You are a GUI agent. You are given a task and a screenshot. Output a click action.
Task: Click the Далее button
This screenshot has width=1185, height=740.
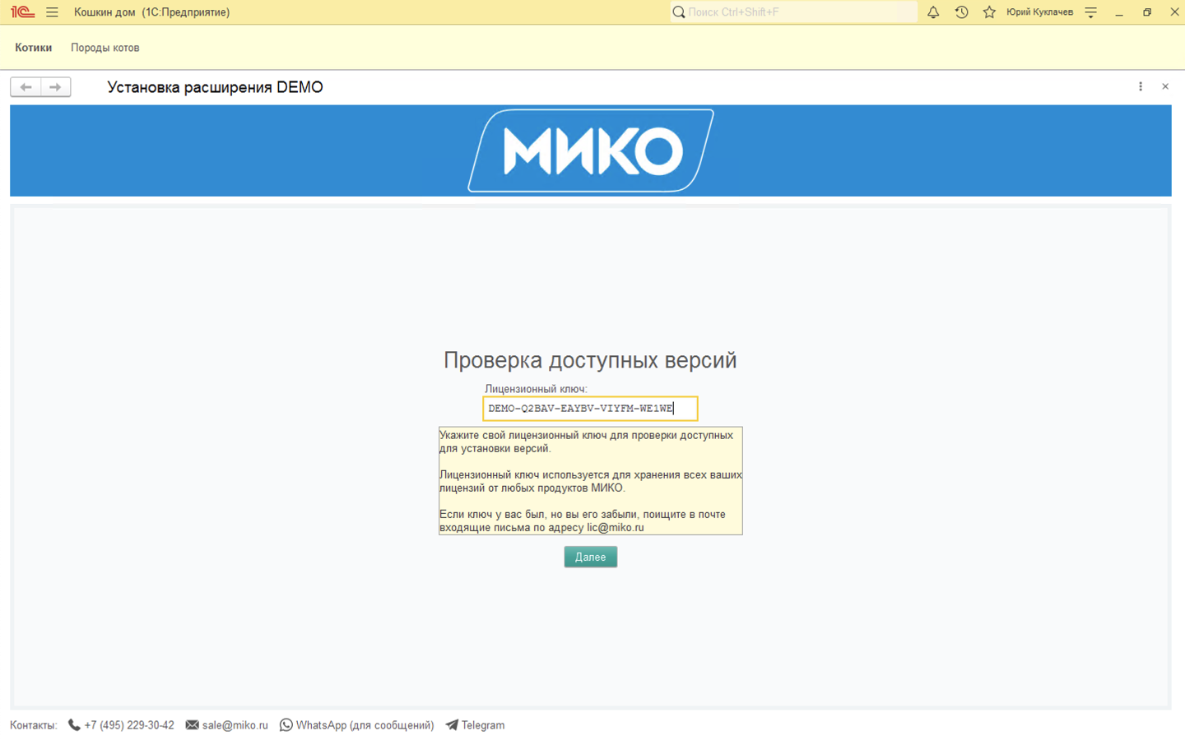591,557
